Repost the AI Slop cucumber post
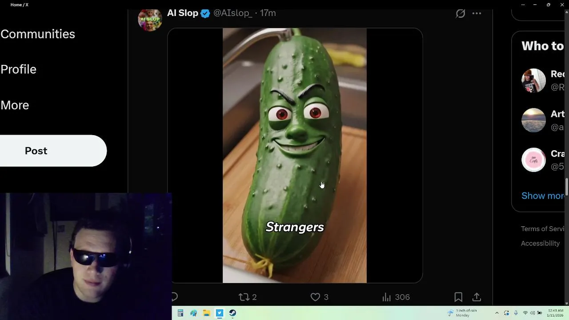The image size is (569, 320). point(244,297)
